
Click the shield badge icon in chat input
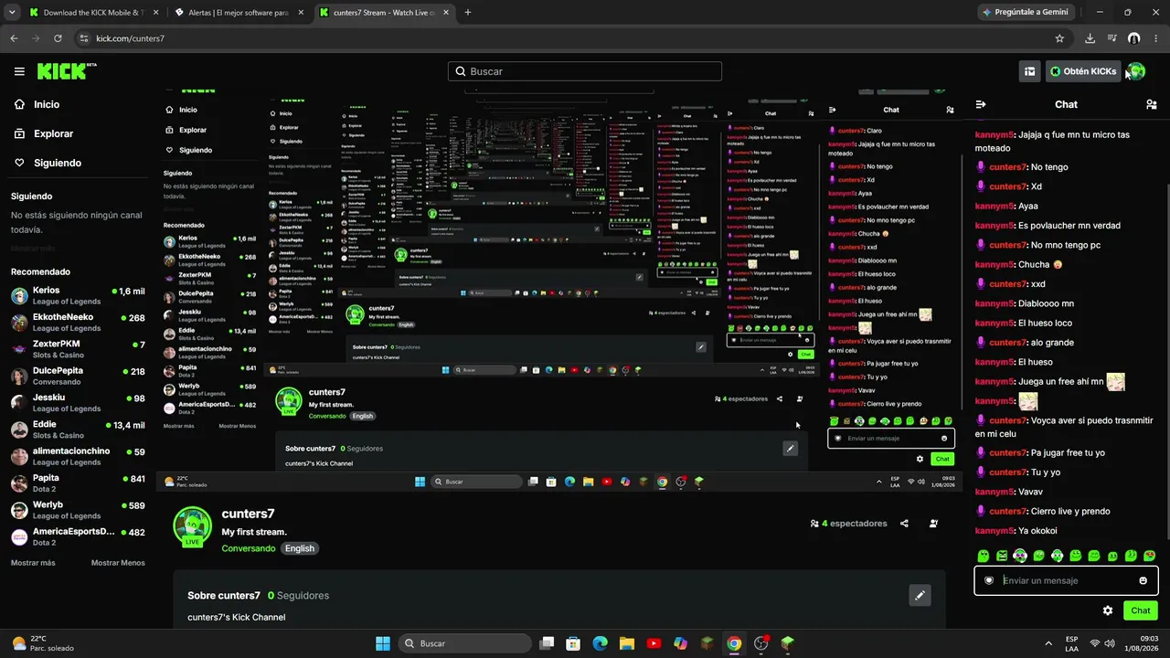coord(989,580)
